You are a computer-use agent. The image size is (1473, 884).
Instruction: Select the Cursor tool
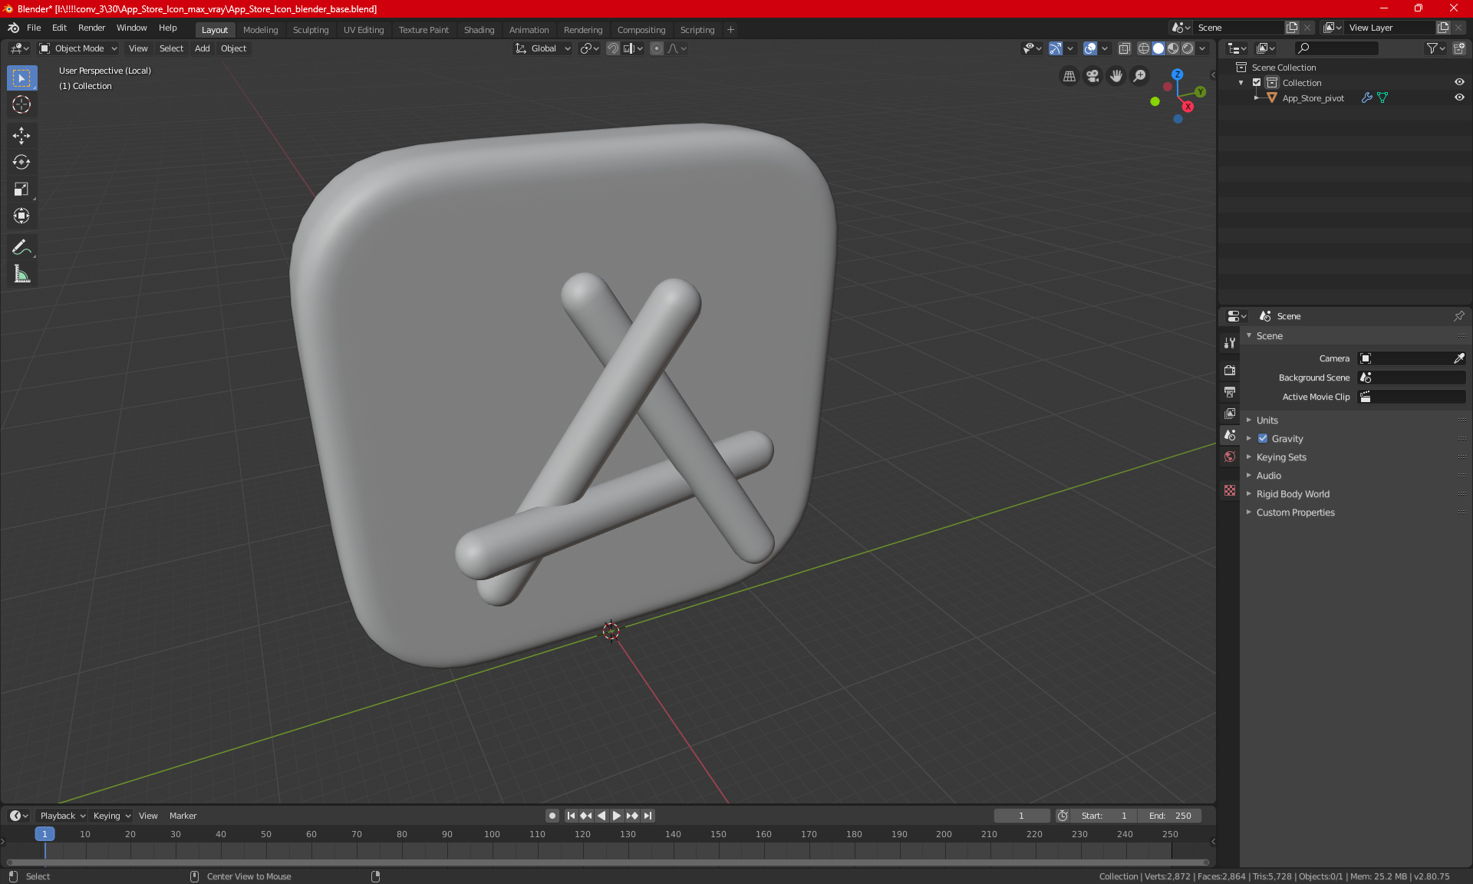pos(21,104)
